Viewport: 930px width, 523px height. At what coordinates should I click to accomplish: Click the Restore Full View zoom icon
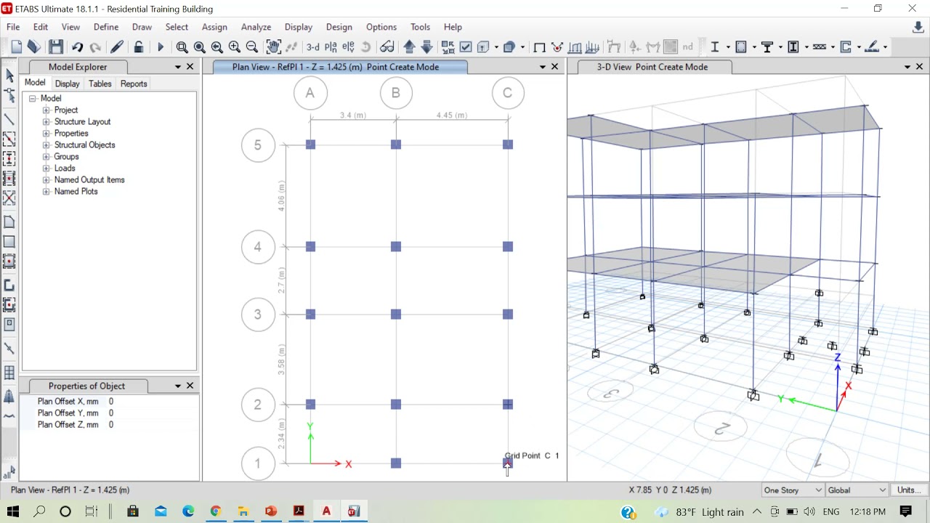(x=199, y=47)
